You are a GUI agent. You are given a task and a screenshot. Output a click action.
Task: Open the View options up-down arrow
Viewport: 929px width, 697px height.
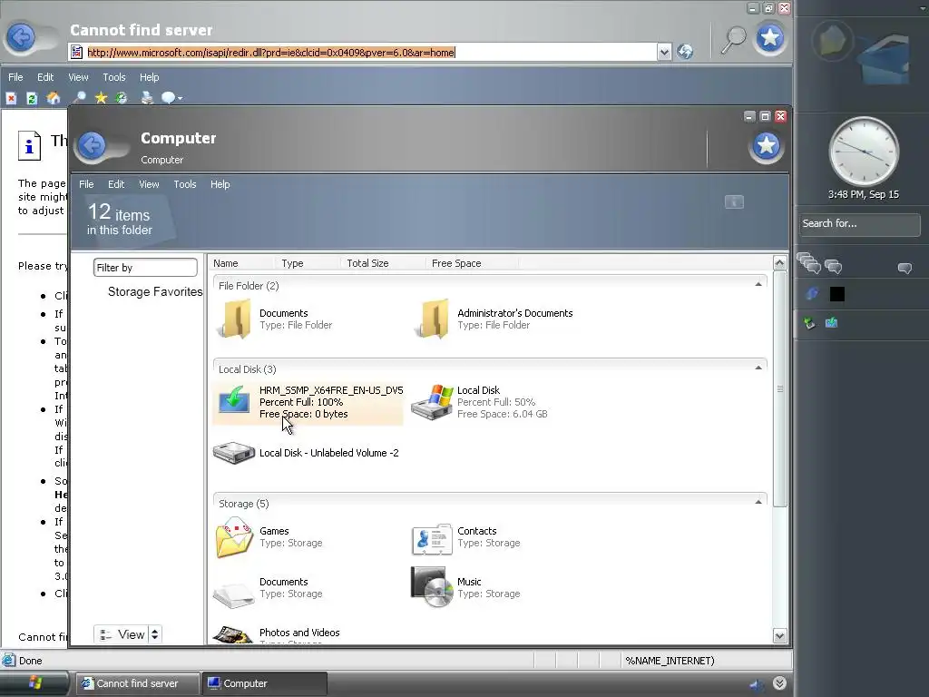(154, 634)
